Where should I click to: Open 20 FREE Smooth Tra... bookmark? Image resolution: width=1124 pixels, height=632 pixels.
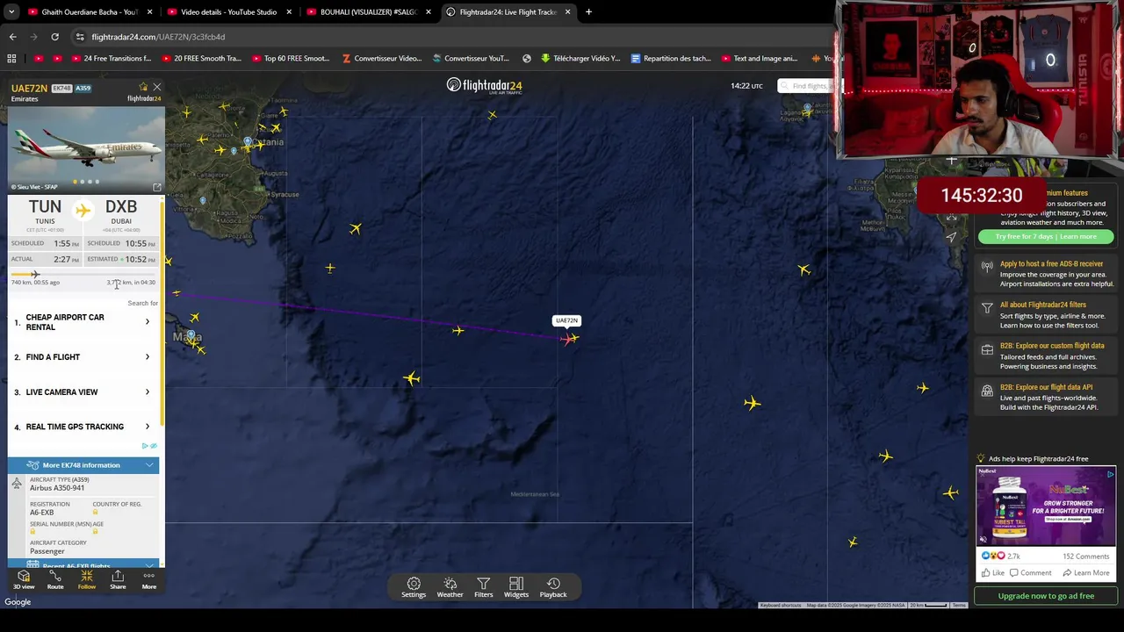200,59
